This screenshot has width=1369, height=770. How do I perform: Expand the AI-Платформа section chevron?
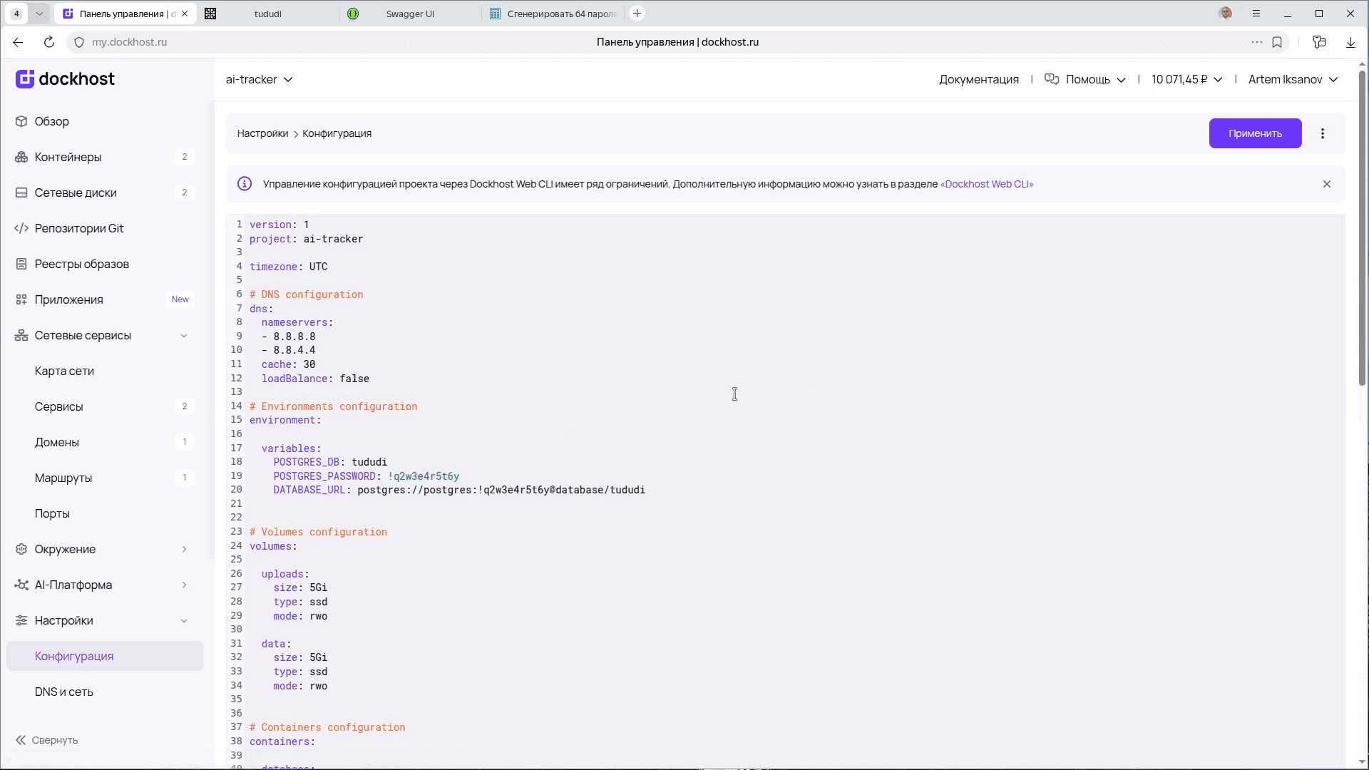184,585
